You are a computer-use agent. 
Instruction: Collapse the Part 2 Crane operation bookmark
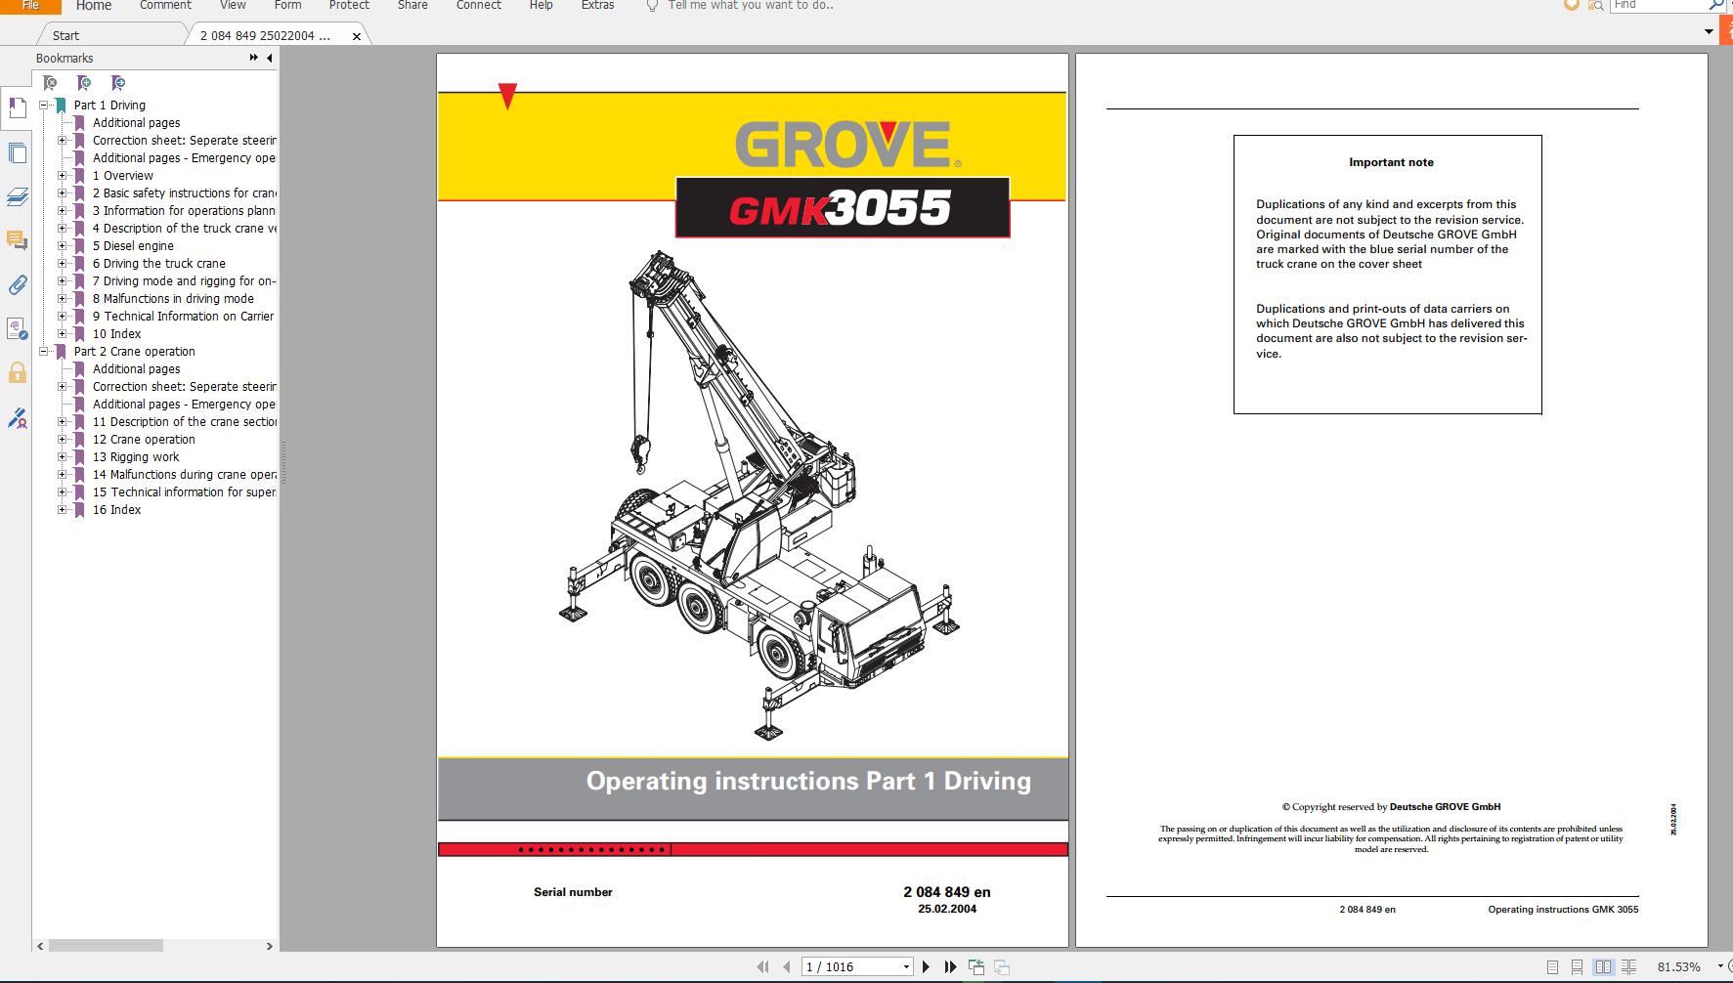point(43,351)
